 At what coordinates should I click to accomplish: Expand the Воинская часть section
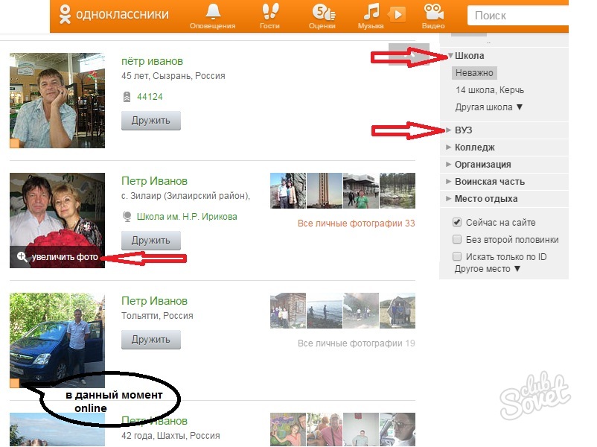[489, 182]
